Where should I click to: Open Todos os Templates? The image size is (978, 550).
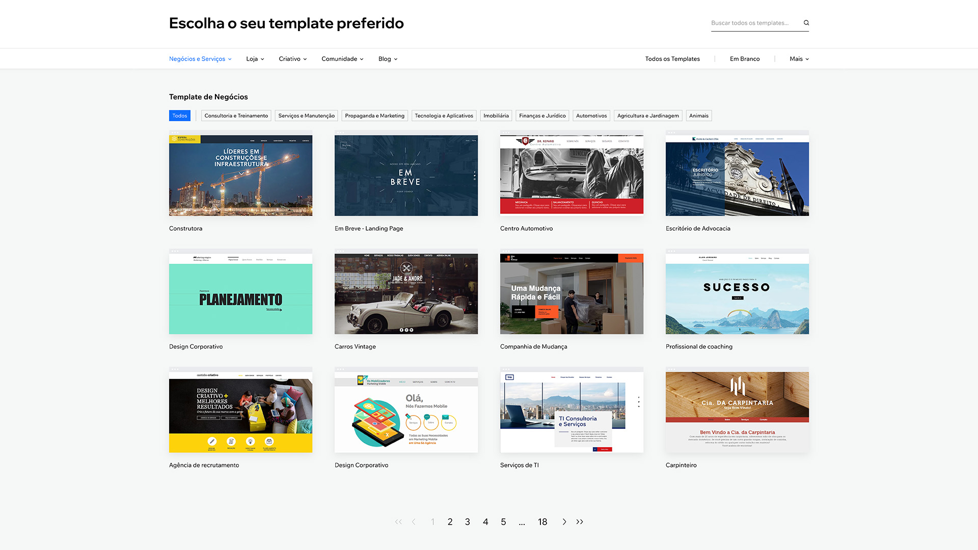672,59
